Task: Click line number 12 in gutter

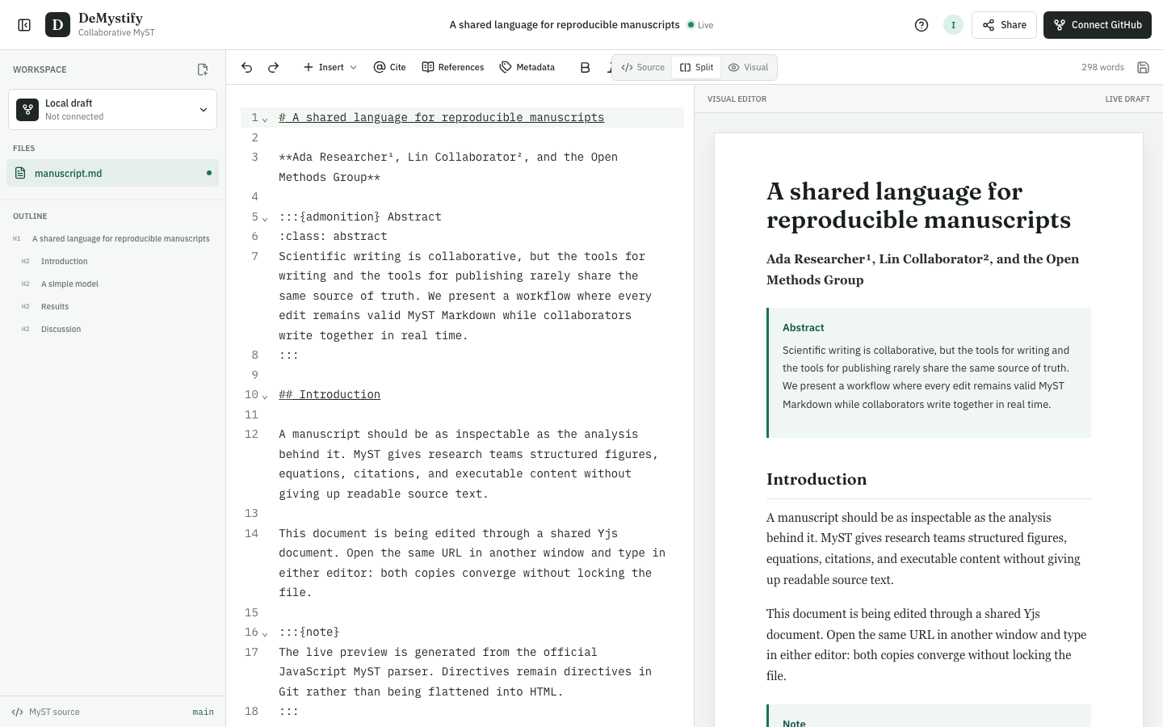Action: click(251, 434)
